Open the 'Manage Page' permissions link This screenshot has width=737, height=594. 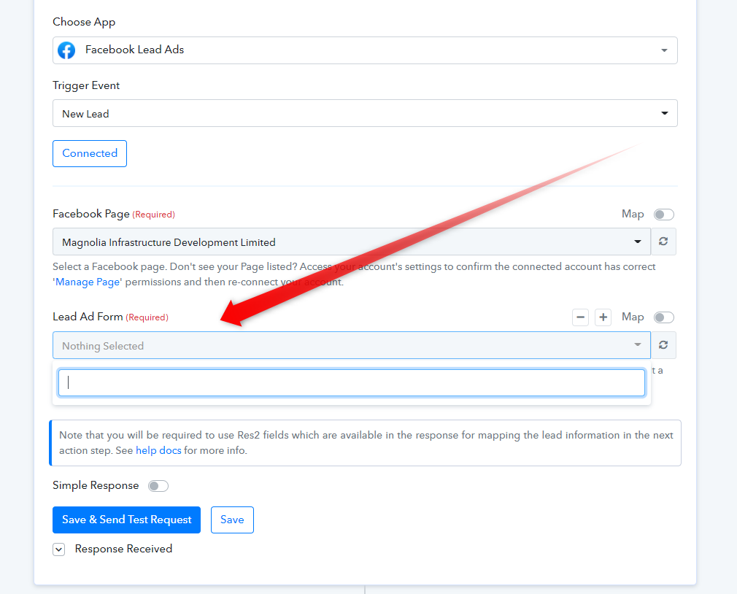88,282
